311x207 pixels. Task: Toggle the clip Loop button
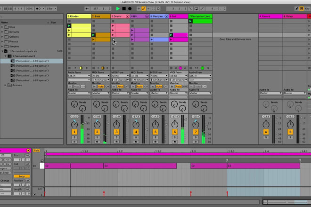point(22,176)
